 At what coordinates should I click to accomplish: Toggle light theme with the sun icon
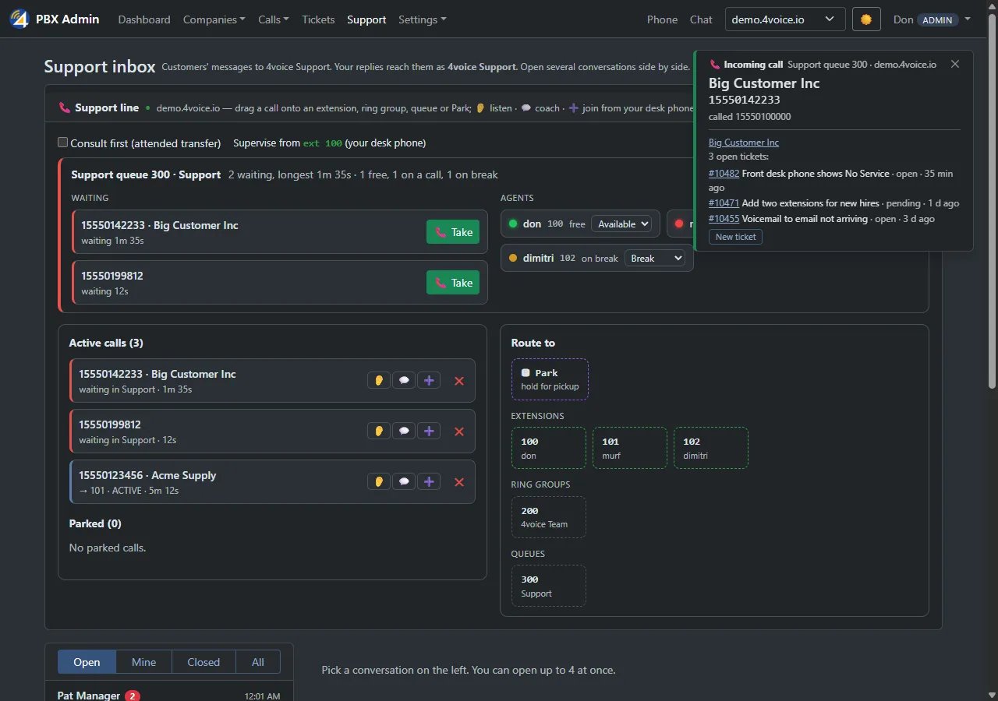866,19
